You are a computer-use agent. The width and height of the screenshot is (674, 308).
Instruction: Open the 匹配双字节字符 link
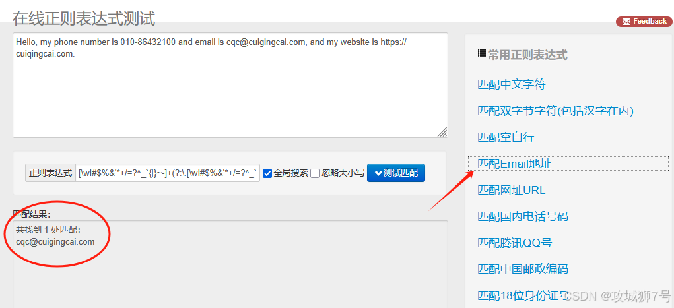click(556, 111)
